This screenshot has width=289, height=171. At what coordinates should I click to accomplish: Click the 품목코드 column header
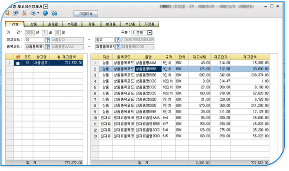(x=124, y=57)
